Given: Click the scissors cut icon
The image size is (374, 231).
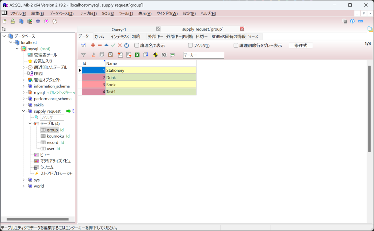Looking at the screenshot, I should [93, 55].
